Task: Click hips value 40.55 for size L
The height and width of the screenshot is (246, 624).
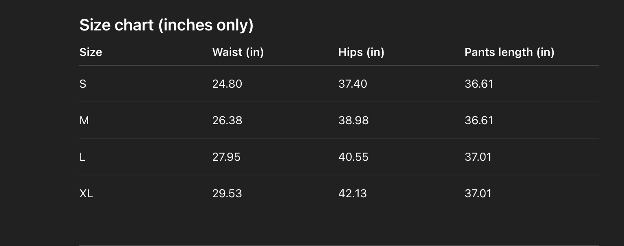Action: (x=353, y=157)
